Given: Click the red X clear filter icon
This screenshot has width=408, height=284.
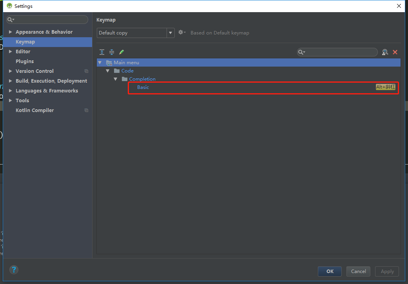Looking at the screenshot, I should (x=395, y=52).
